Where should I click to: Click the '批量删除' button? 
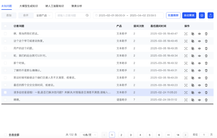point(173,15)
